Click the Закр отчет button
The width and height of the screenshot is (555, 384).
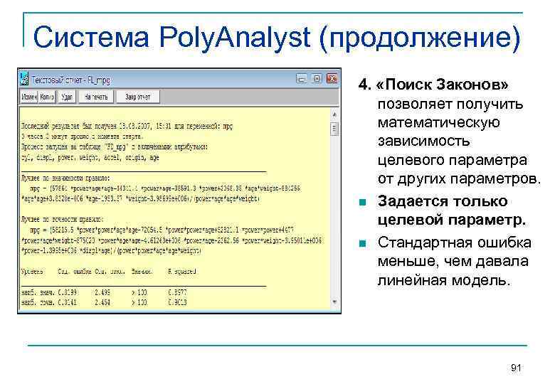138,97
